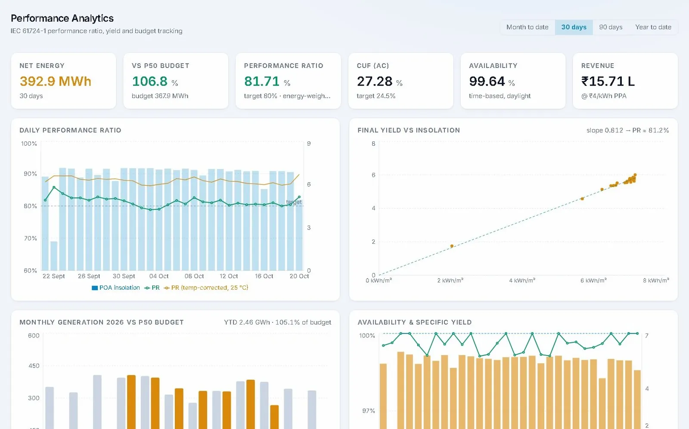Toggle the POA insolation legend entry
The height and width of the screenshot is (429, 689).
tap(116, 288)
